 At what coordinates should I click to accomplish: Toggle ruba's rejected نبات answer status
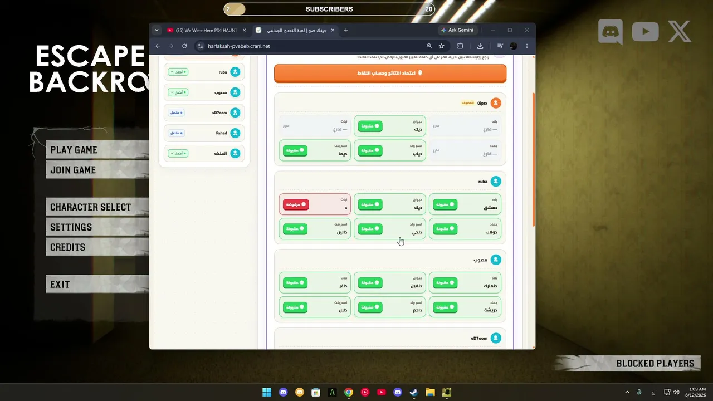(x=296, y=204)
